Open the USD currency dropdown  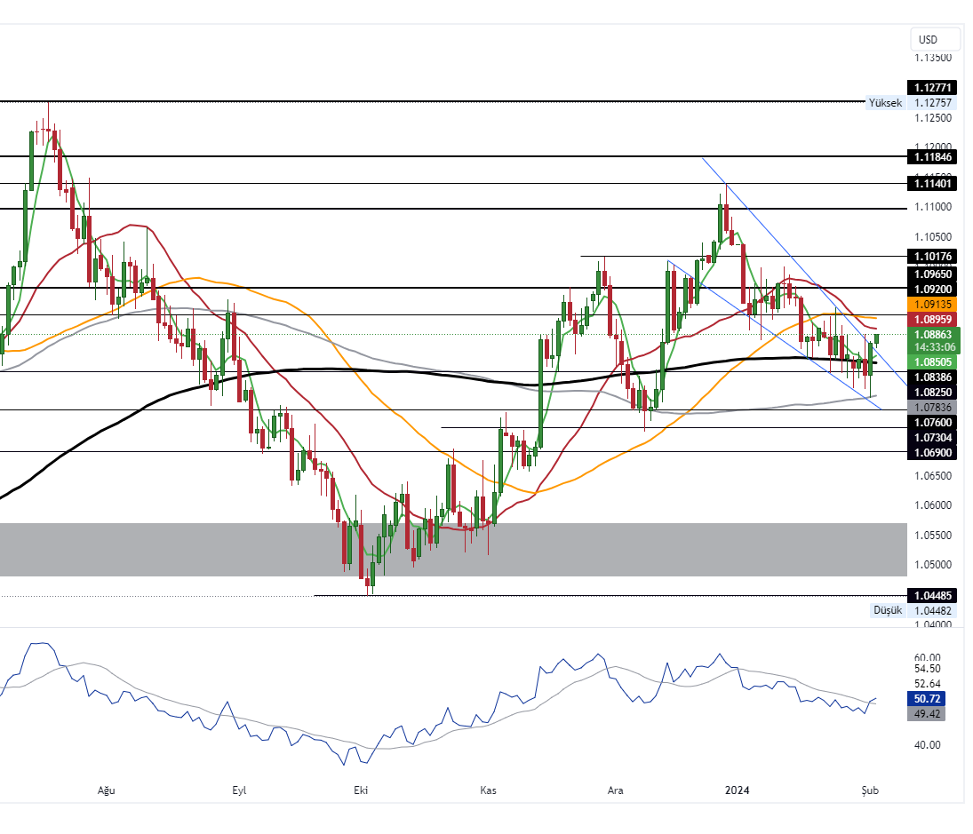(935, 40)
